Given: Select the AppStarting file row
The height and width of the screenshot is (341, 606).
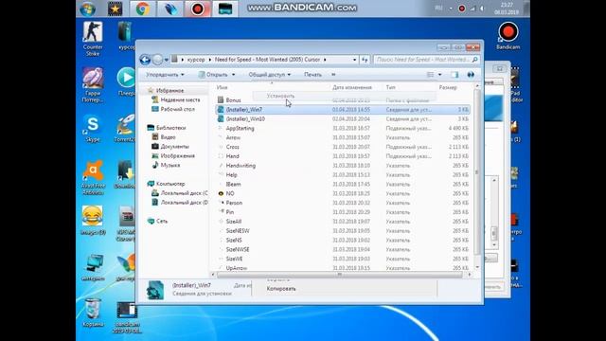Looking at the screenshot, I should (343, 129).
